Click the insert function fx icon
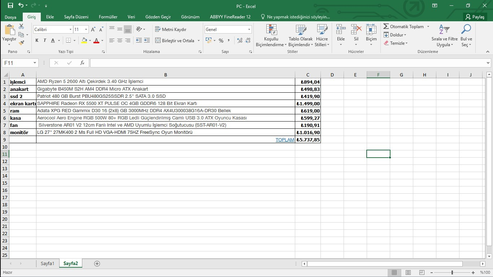This screenshot has height=277, width=493. click(82, 63)
